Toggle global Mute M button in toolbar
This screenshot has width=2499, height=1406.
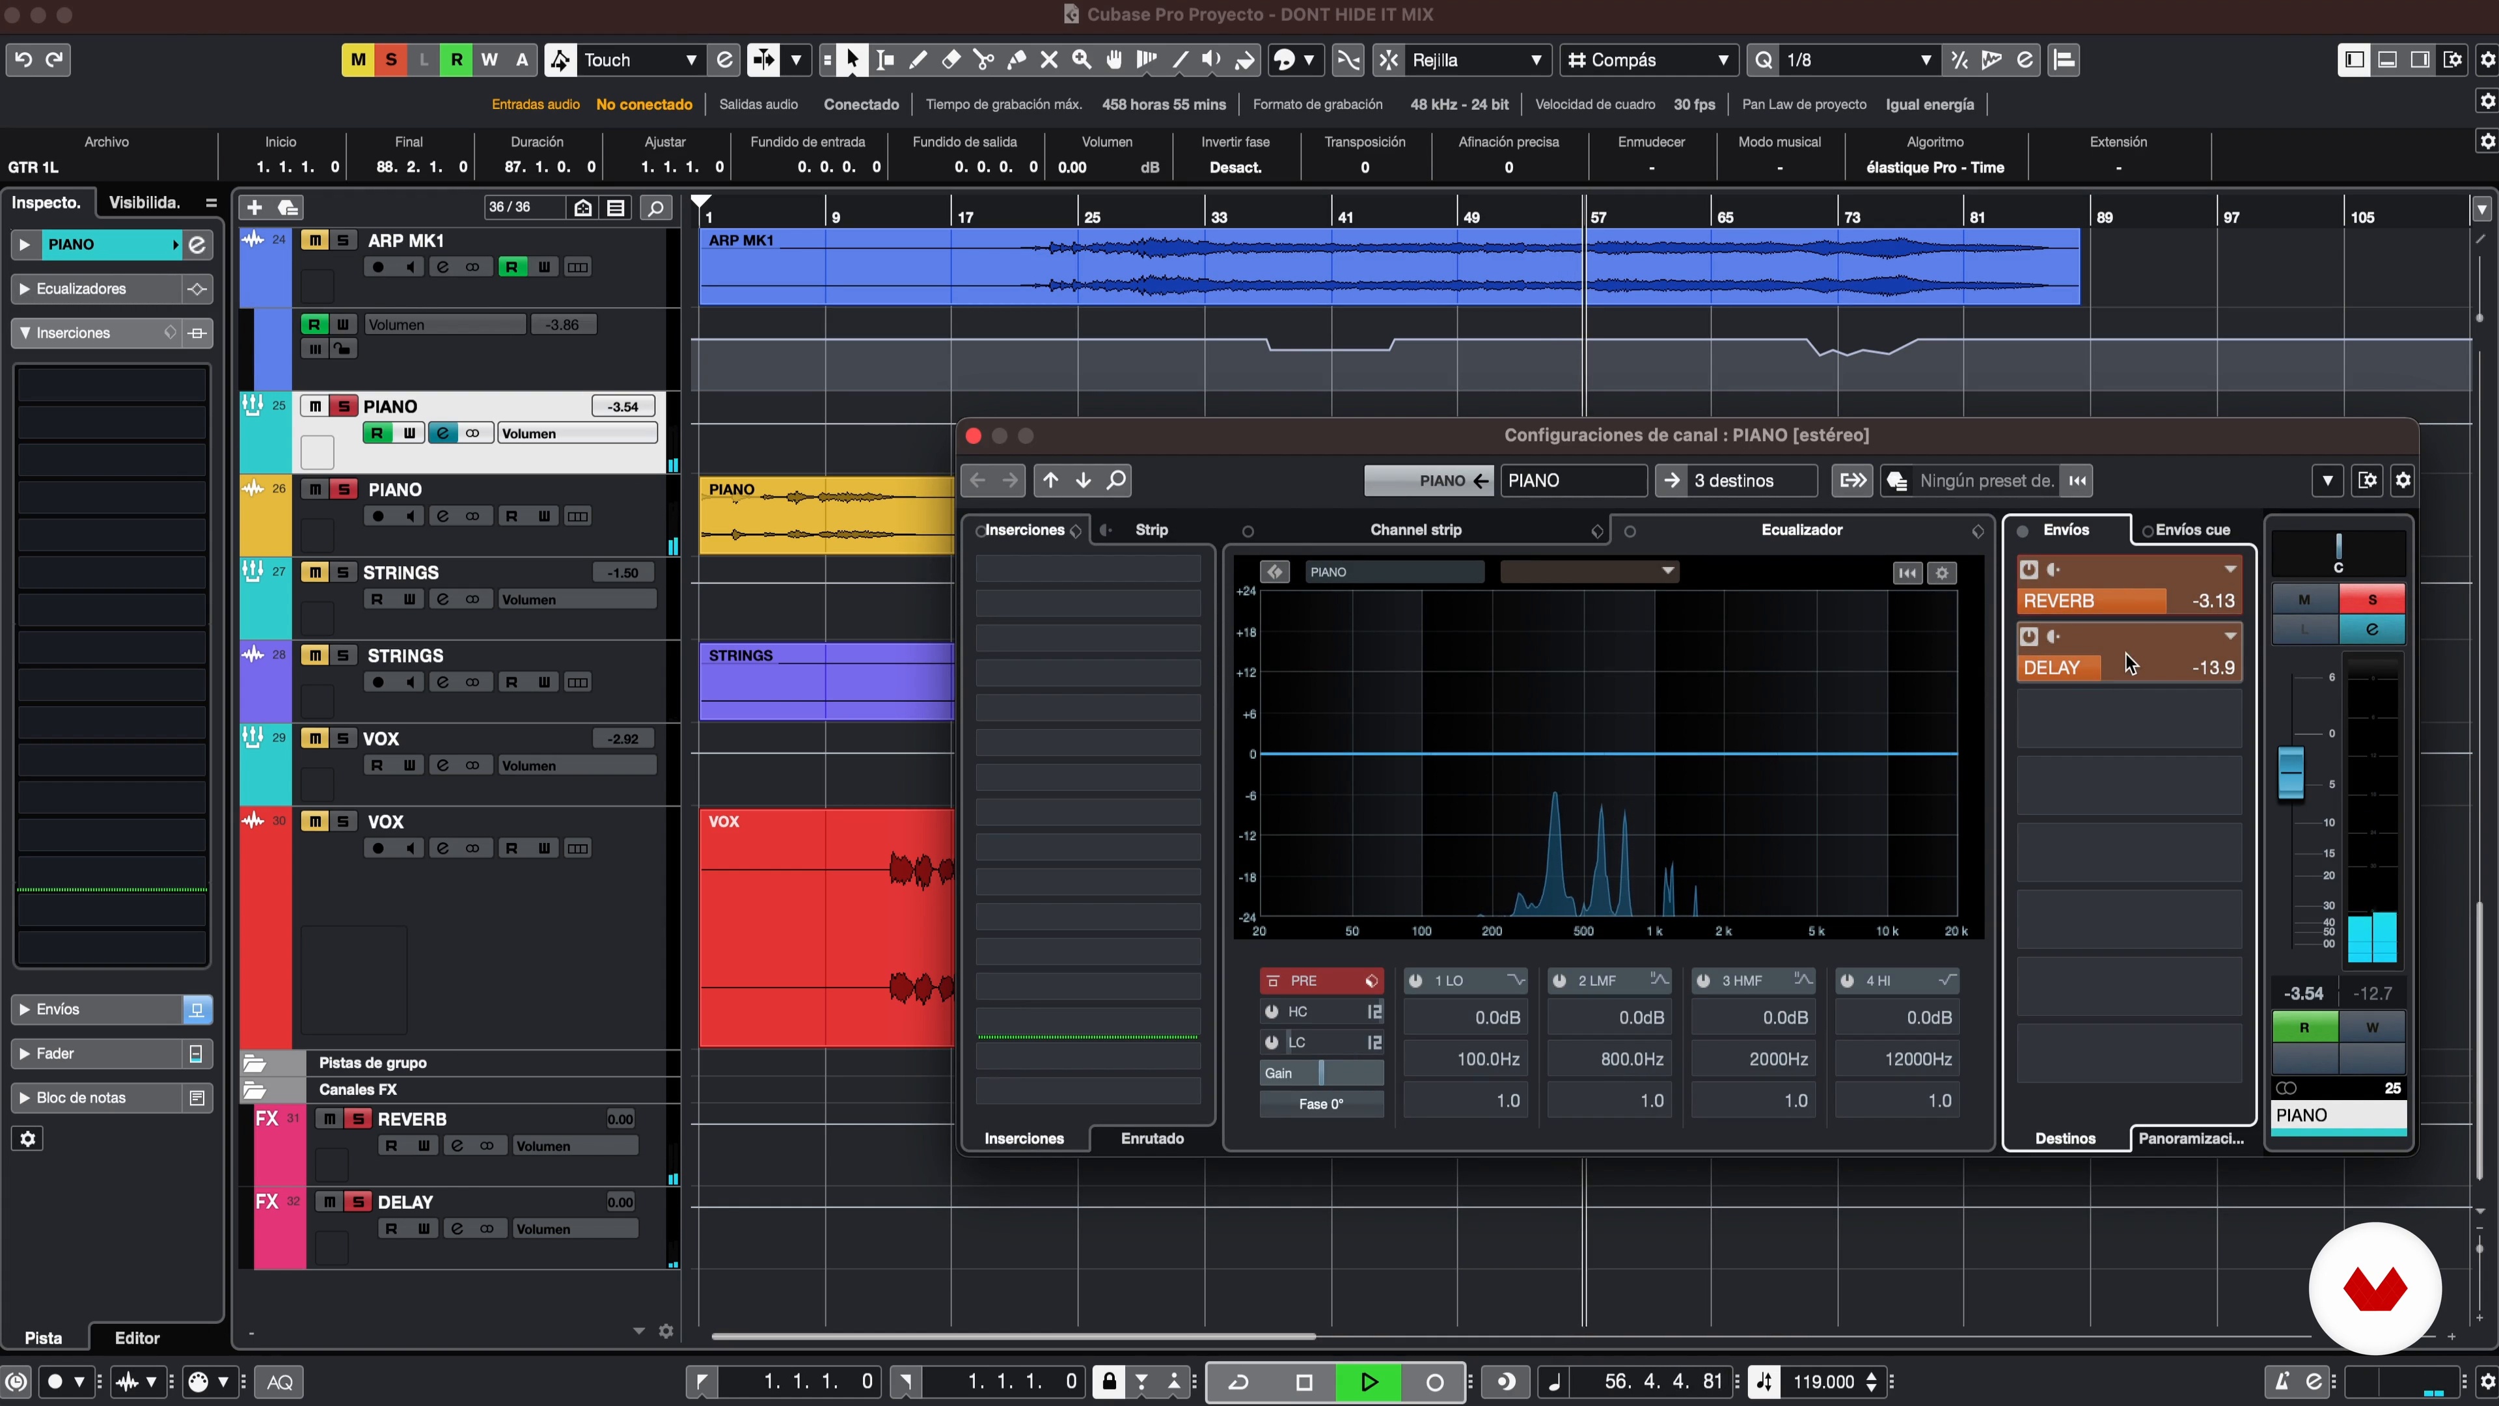click(x=358, y=60)
